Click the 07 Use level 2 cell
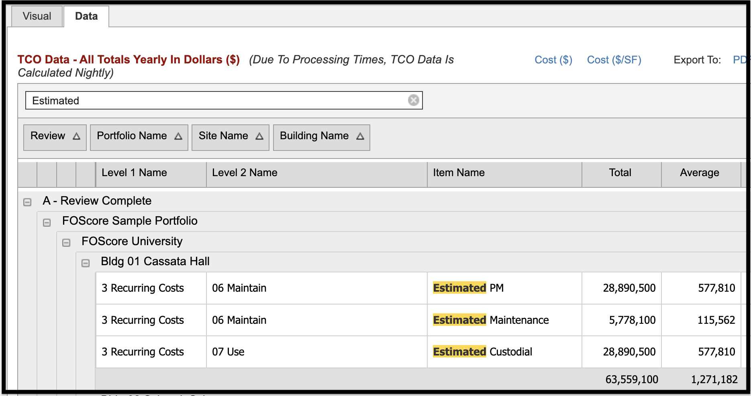Screen dimensions: 751x396 (317, 352)
